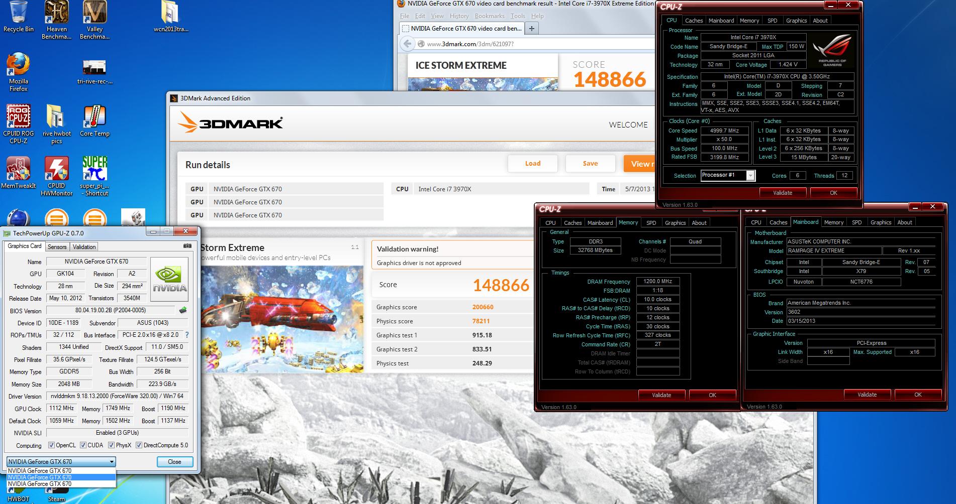Toggle the CUDA checkbox in GPU-Z
The width and height of the screenshot is (956, 504).
(x=83, y=445)
